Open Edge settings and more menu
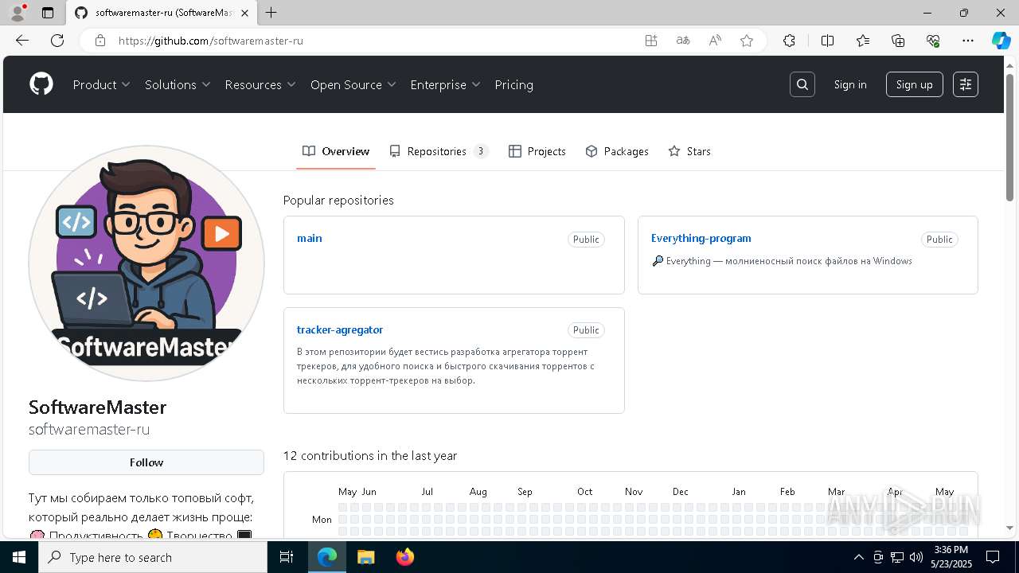Viewport: 1019px width, 573px height. tap(968, 41)
